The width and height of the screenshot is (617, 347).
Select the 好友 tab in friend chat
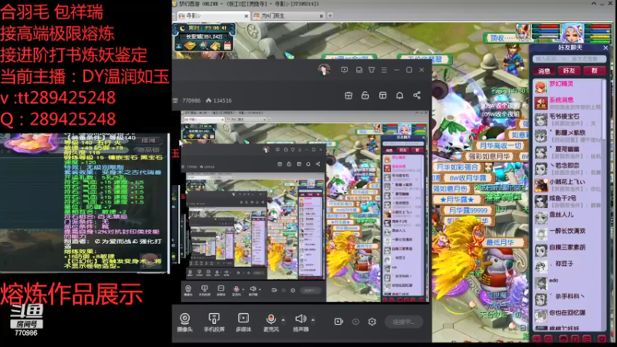click(569, 71)
